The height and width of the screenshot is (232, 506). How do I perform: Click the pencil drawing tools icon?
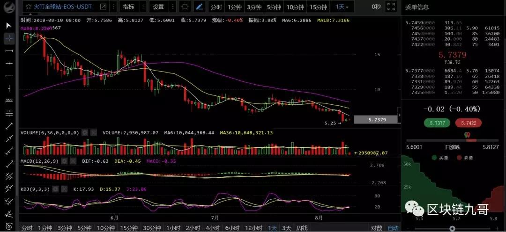tap(200, 7)
